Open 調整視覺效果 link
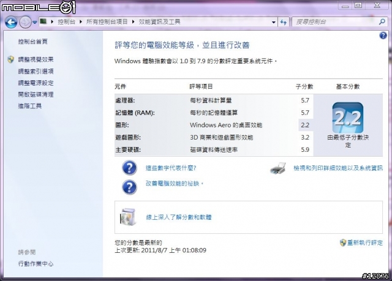Viewport: 392px width, 281px height. tap(36, 59)
